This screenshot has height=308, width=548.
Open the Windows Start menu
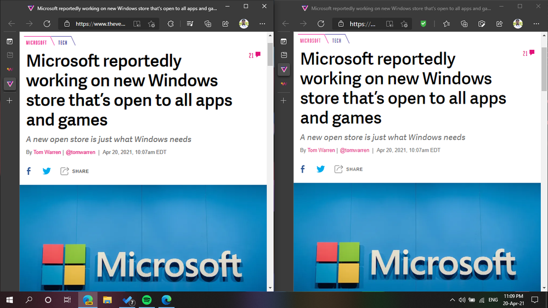point(10,300)
